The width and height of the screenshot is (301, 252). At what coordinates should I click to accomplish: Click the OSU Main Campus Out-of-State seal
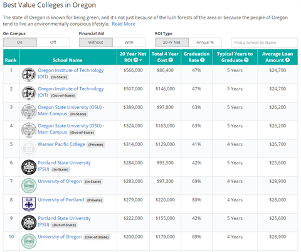point(29,130)
